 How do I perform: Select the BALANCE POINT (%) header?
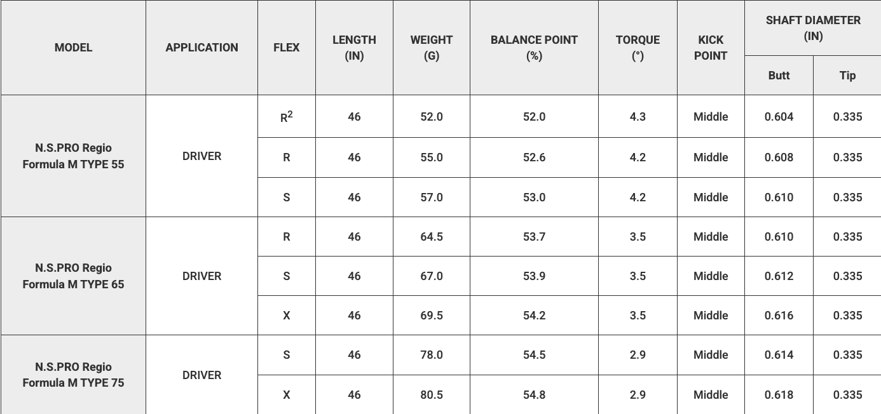click(x=535, y=48)
